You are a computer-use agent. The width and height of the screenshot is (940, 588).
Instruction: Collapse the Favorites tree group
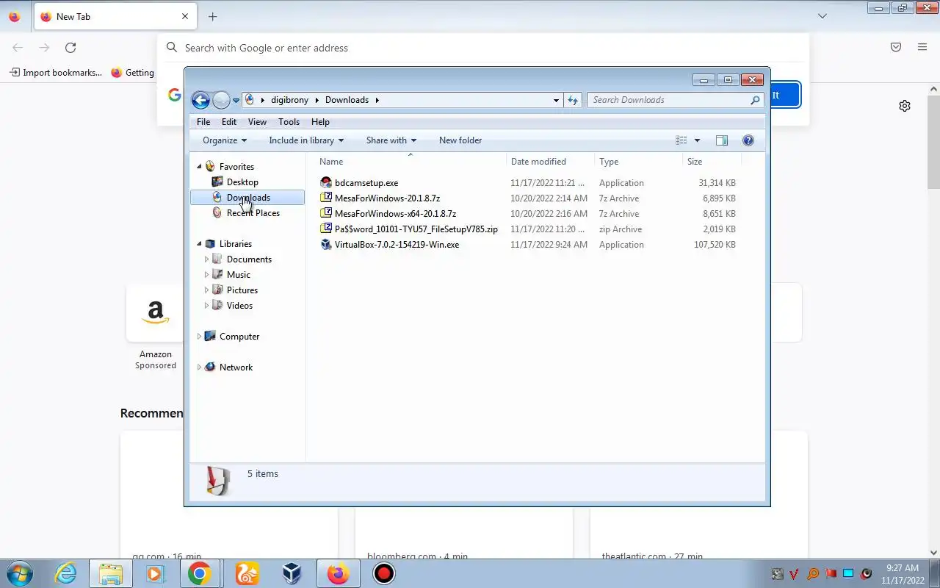coord(199,167)
